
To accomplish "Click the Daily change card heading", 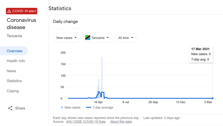I will tap(66, 22).
